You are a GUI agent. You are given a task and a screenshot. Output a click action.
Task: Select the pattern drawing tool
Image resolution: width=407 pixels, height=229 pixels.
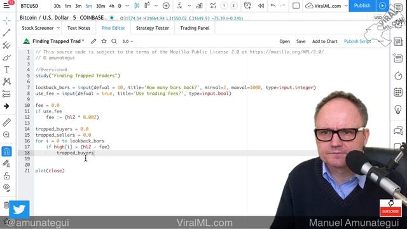(x=6, y=81)
